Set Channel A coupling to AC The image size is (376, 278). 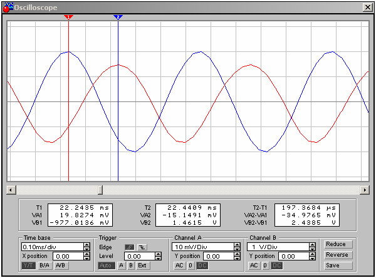click(x=179, y=265)
